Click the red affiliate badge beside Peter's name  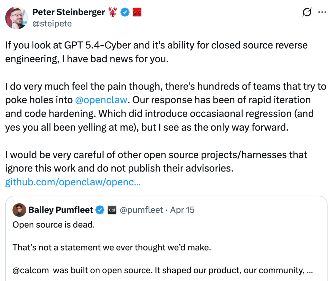(137, 12)
